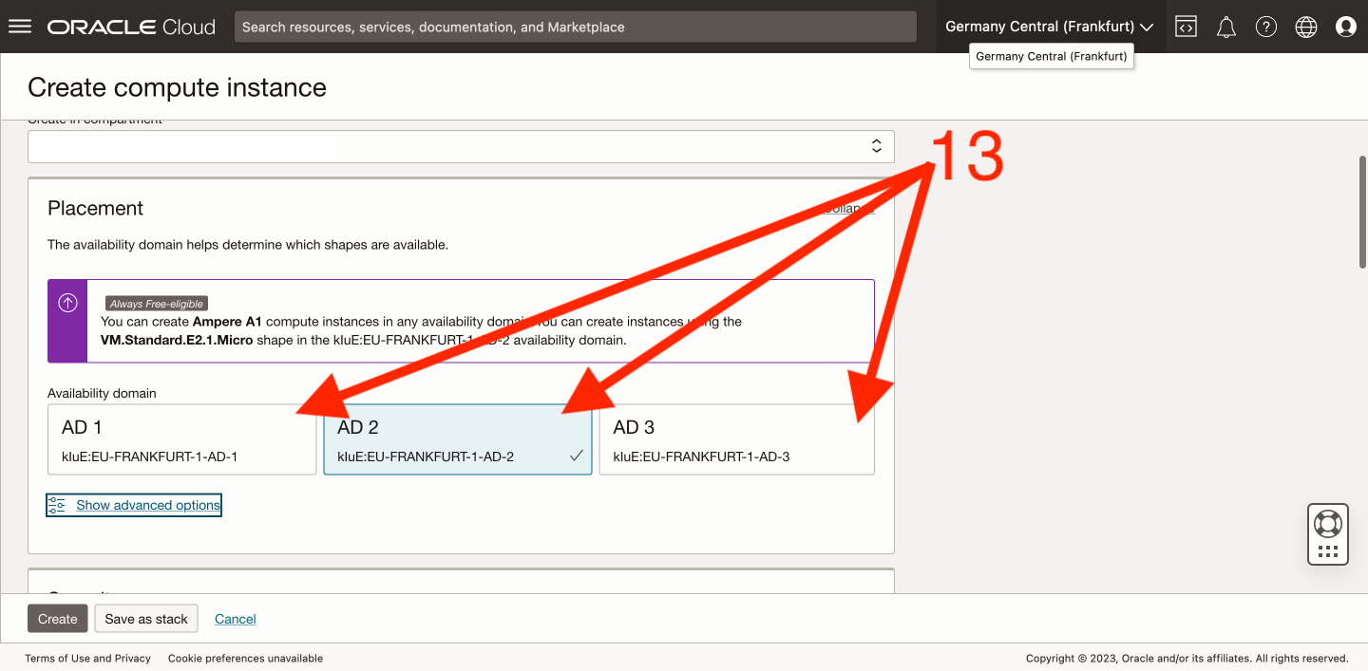Select availability domain AD 1
The height and width of the screenshot is (671, 1368).
click(181, 440)
